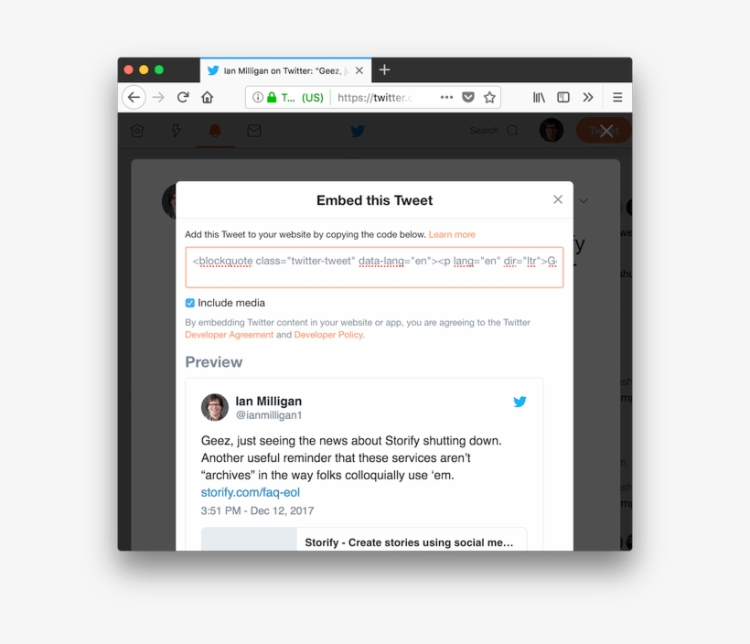Open page actions three-dots menu
The height and width of the screenshot is (644, 750).
point(446,98)
